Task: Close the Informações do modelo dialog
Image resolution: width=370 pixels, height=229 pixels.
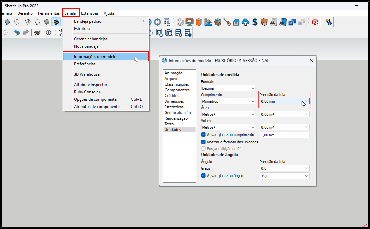Action: click(311, 60)
